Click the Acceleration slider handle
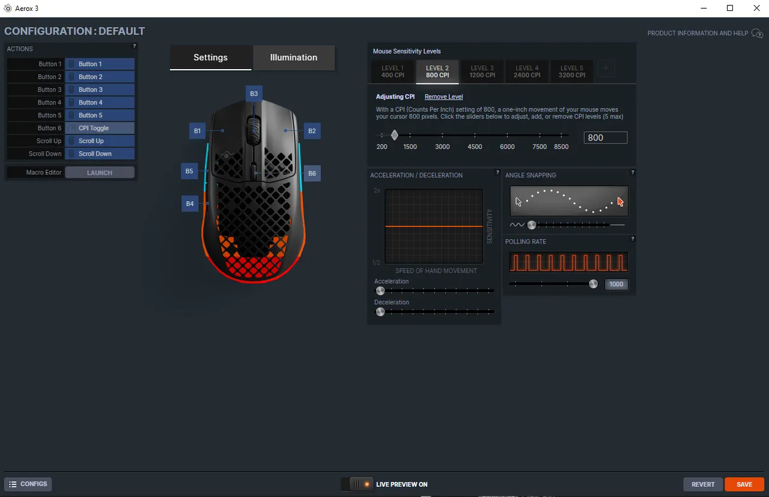Viewport: 769px width, 497px height. 380,291
